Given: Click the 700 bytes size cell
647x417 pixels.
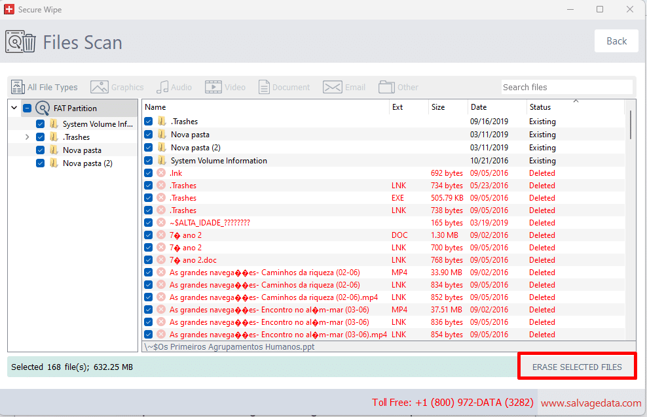Looking at the screenshot, I should click(447, 248).
